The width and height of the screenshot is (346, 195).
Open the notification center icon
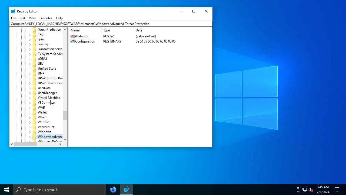pyautogui.click(x=337, y=190)
